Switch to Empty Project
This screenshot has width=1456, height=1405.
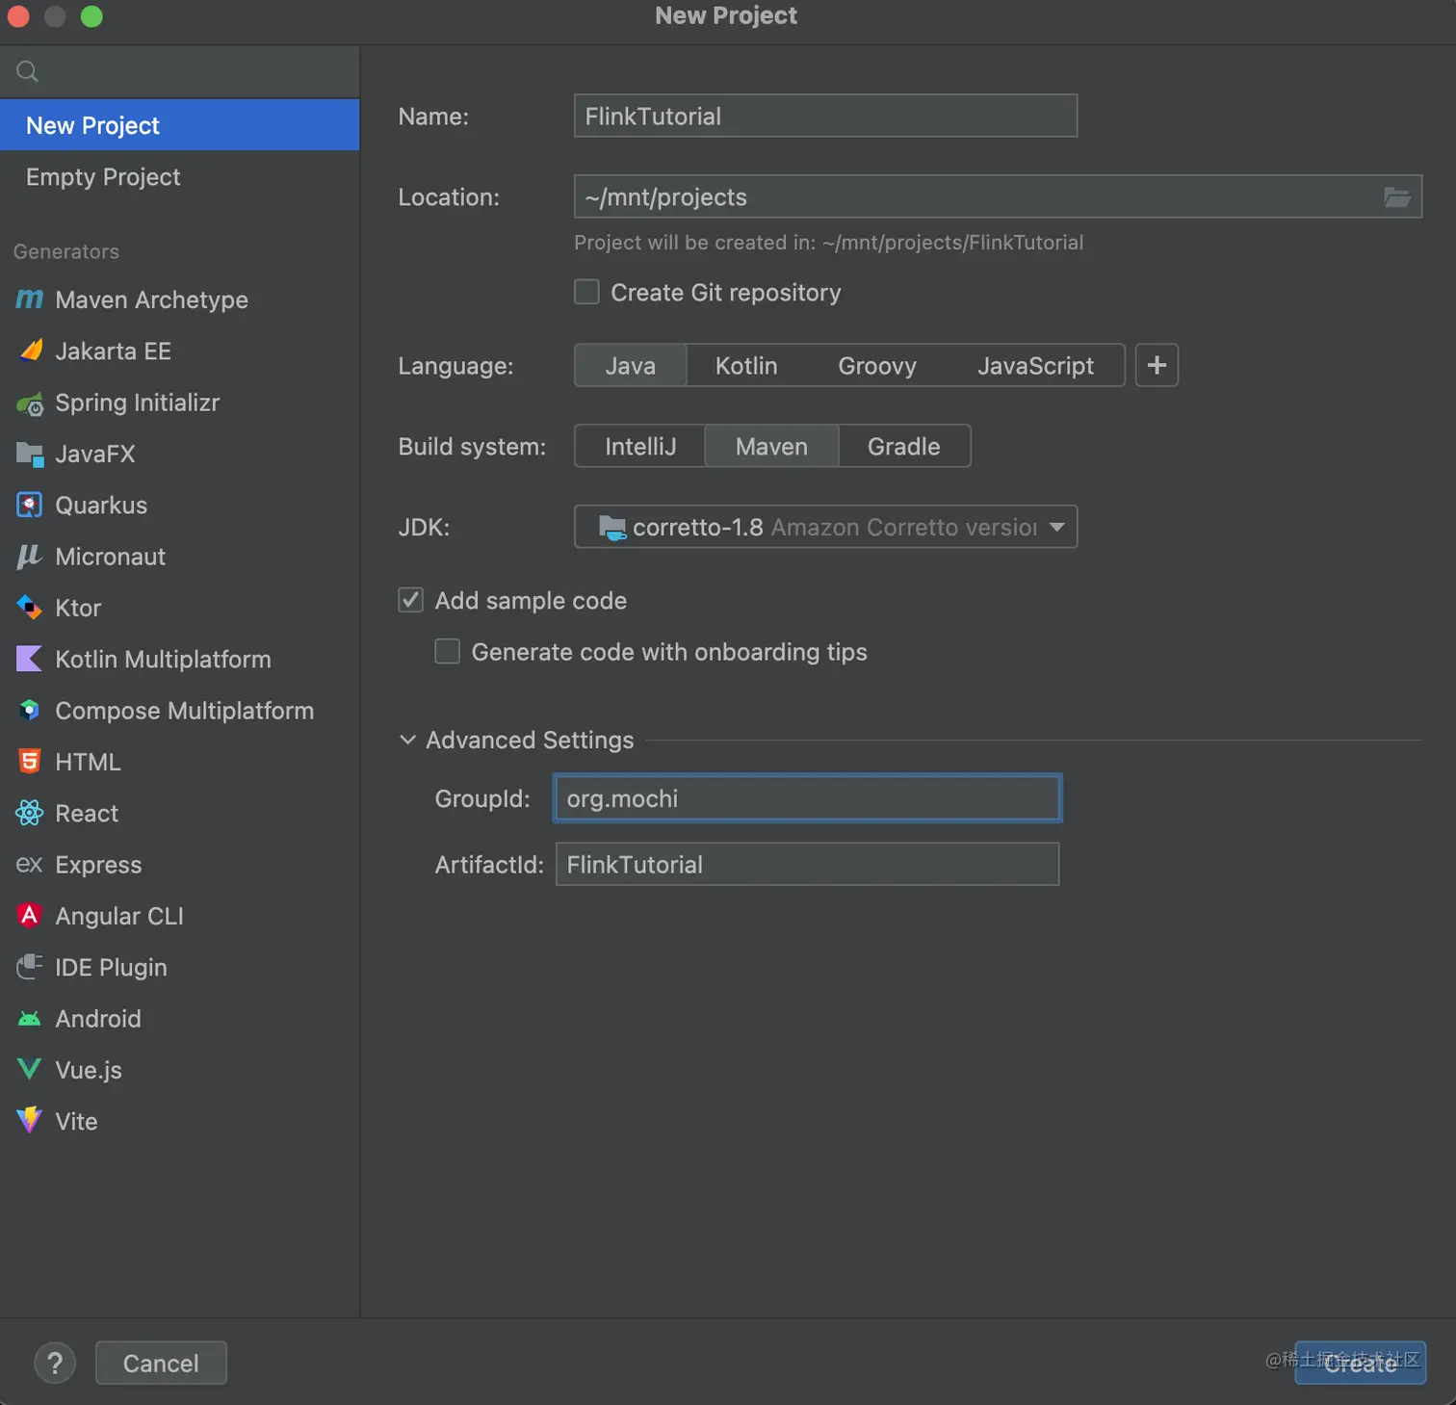(103, 176)
